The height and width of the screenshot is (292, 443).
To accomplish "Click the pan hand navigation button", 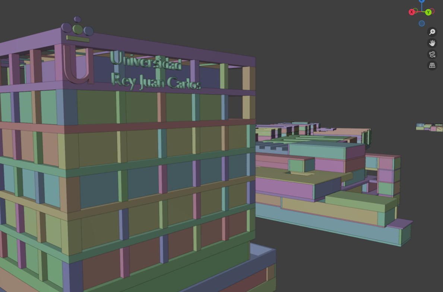I will tap(432, 43).
